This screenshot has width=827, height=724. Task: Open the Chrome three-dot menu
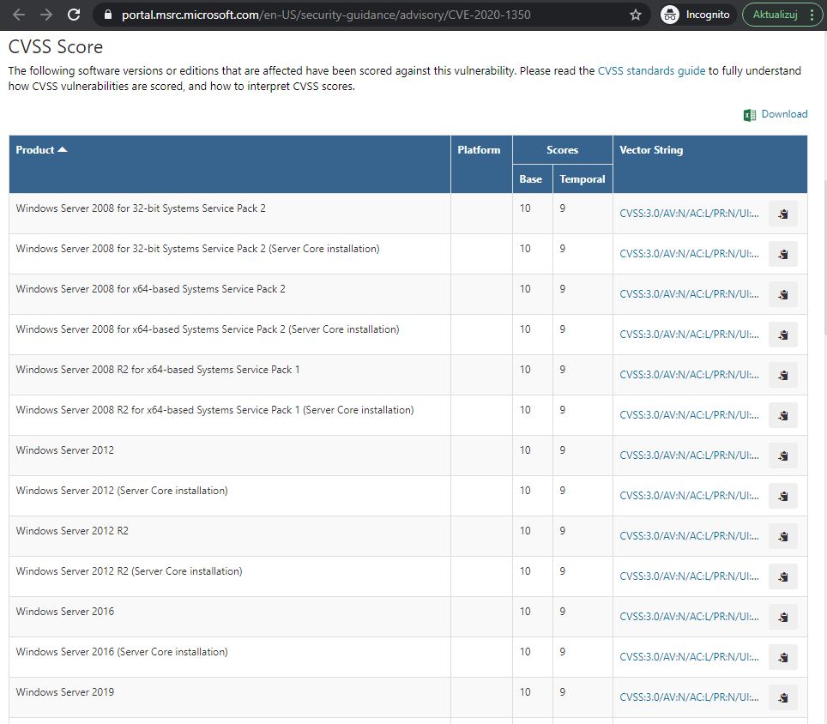[x=812, y=15]
